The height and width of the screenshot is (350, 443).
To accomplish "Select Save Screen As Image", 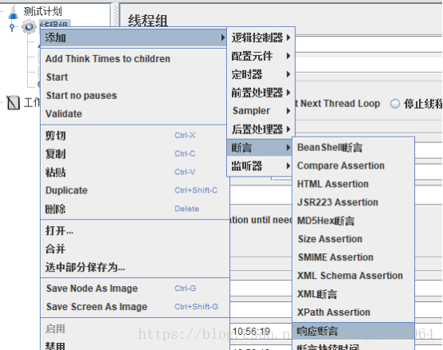I will coord(135,307).
